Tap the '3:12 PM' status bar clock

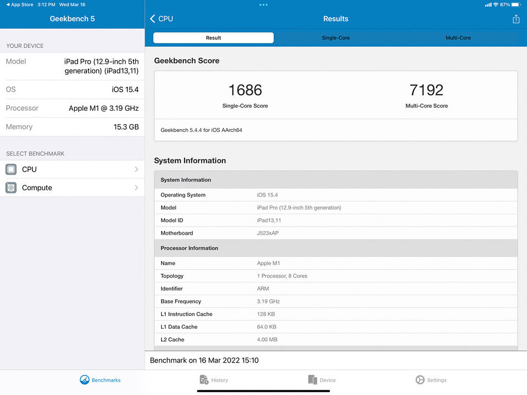[46, 5]
